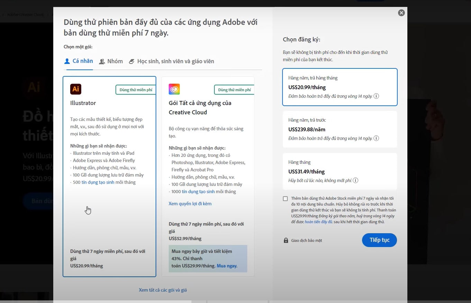
Task: Click the lock icon near Giao dịch bảo mật
Action: pos(286,240)
